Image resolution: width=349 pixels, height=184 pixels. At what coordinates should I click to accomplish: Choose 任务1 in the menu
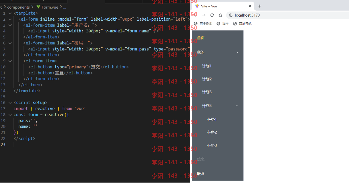[218, 119]
